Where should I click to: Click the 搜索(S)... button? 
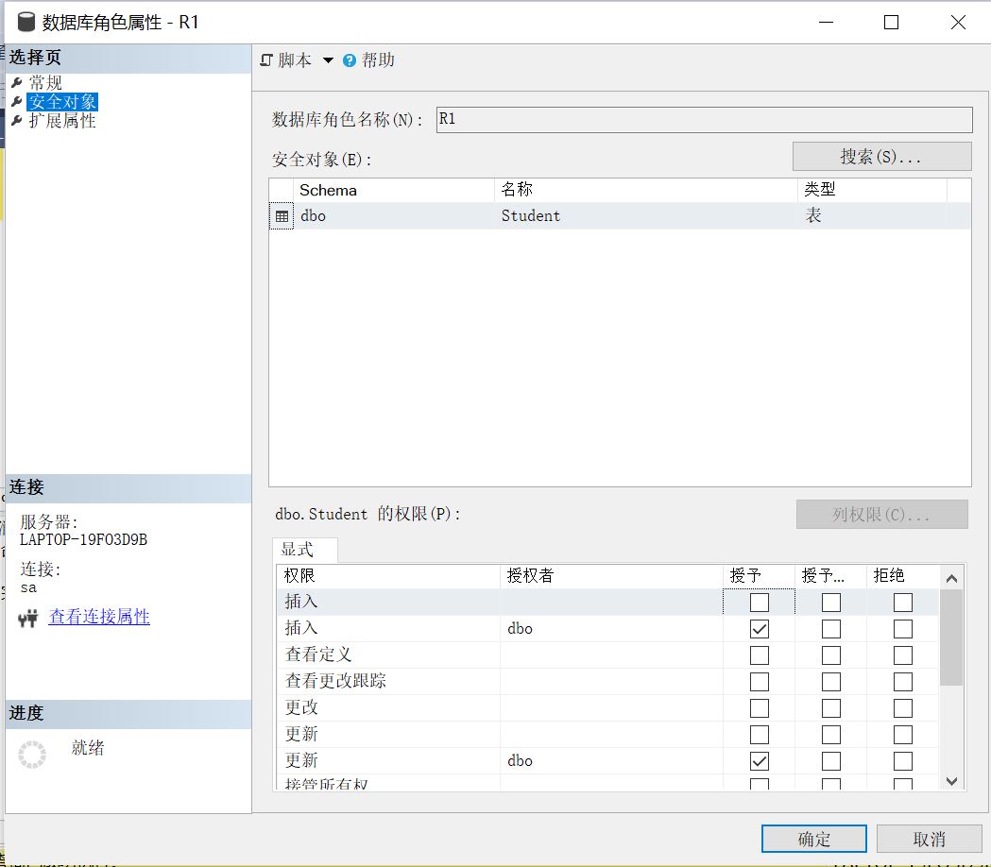tap(880, 155)
